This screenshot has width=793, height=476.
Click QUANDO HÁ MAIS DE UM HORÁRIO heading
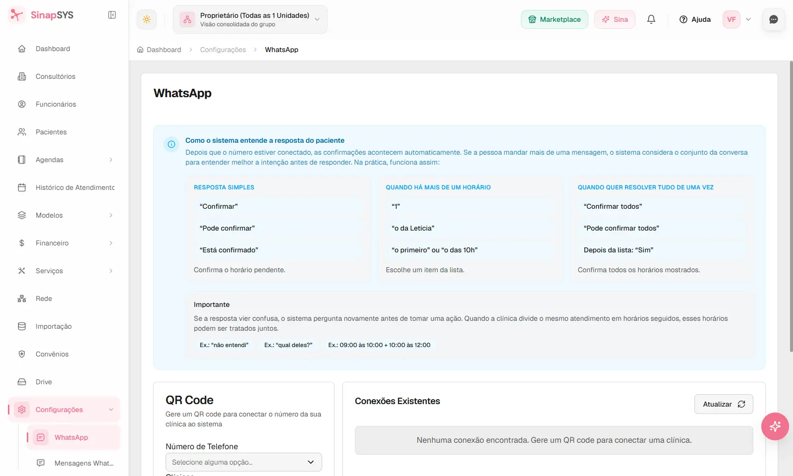coord(438,187)
